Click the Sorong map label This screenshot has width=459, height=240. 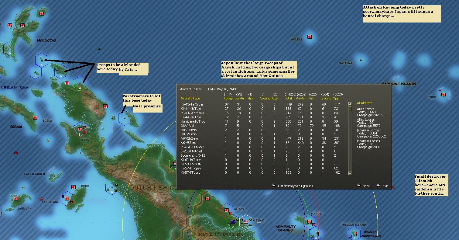click(x=60, y=94)
